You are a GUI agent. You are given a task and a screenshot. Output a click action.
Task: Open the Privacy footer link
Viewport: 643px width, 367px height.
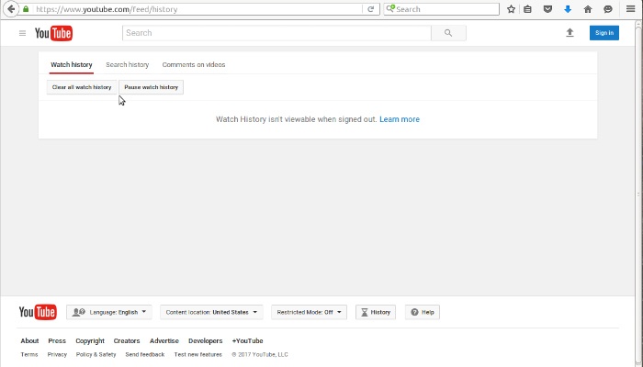pos(57,355)
